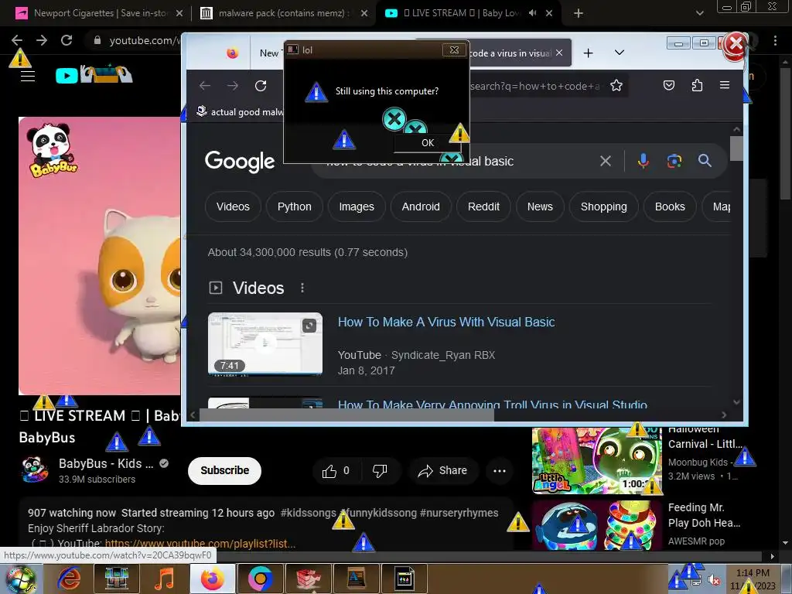Reload page in Firefox window
The height and width of the screenshot is (594, 792).
(261, 86)
